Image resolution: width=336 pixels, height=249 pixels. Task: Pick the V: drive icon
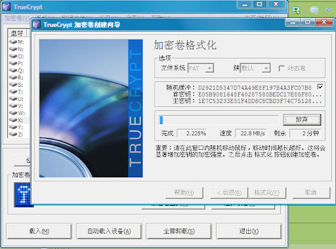point(13,106)
